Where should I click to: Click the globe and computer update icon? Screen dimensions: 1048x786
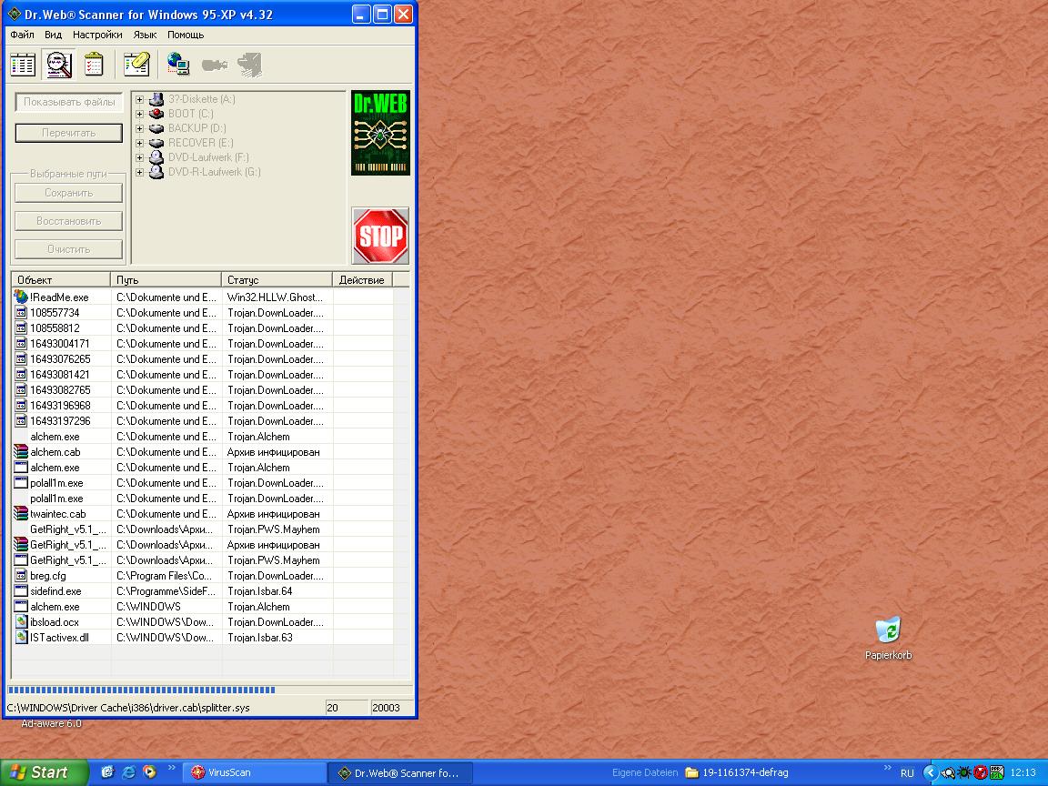(177, 65)
